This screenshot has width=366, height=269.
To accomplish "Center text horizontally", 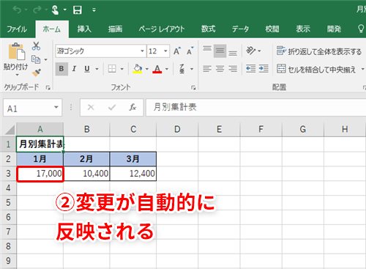I will (x=220, y=69).
